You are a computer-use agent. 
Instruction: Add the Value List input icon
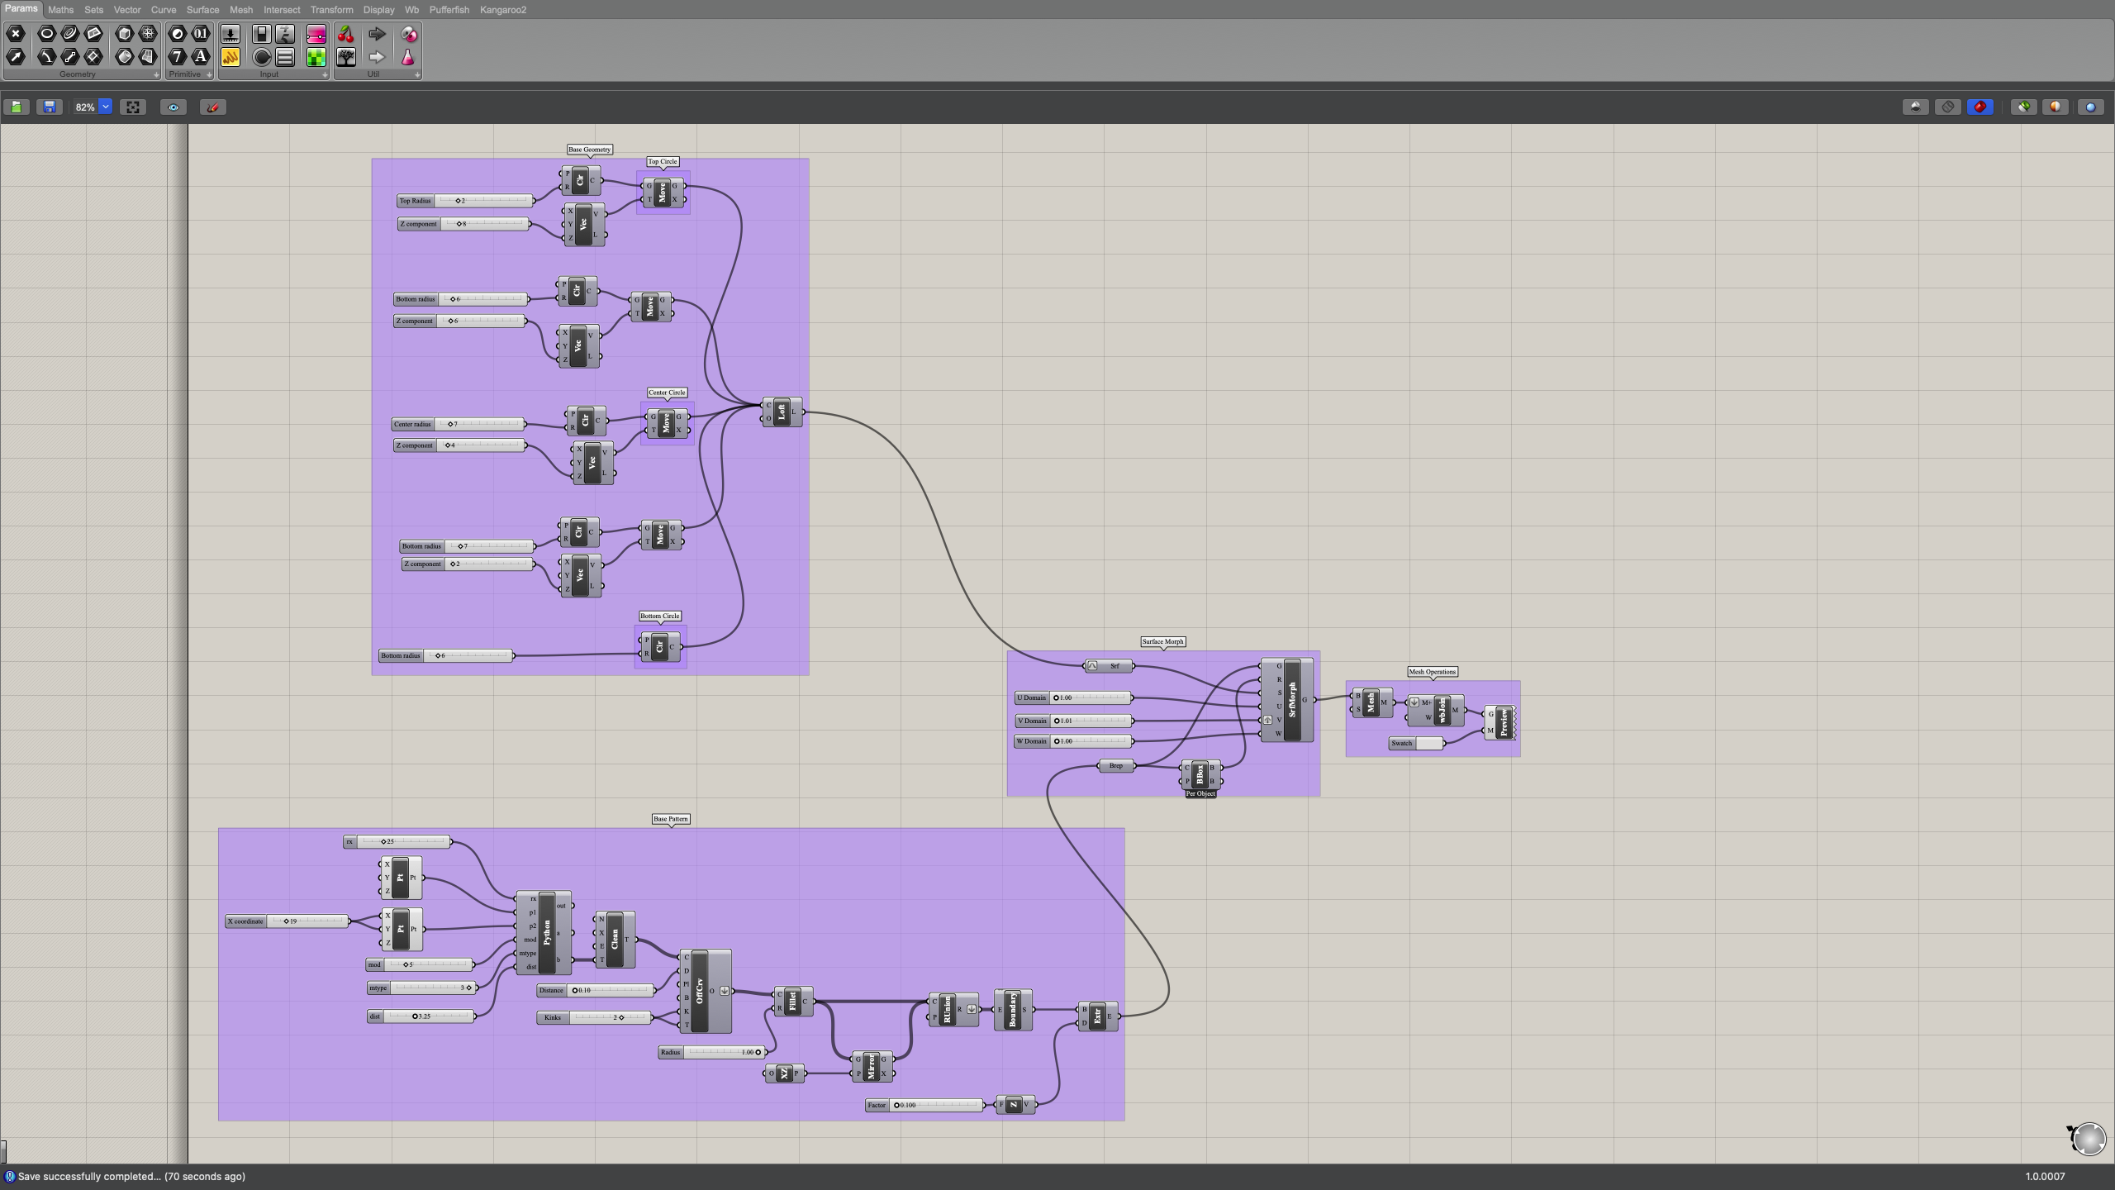click(x=285, y=57)
